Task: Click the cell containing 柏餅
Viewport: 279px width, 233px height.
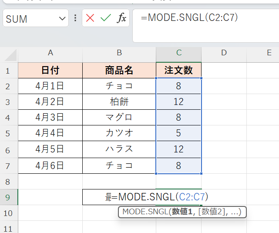Action: [119, 102]
